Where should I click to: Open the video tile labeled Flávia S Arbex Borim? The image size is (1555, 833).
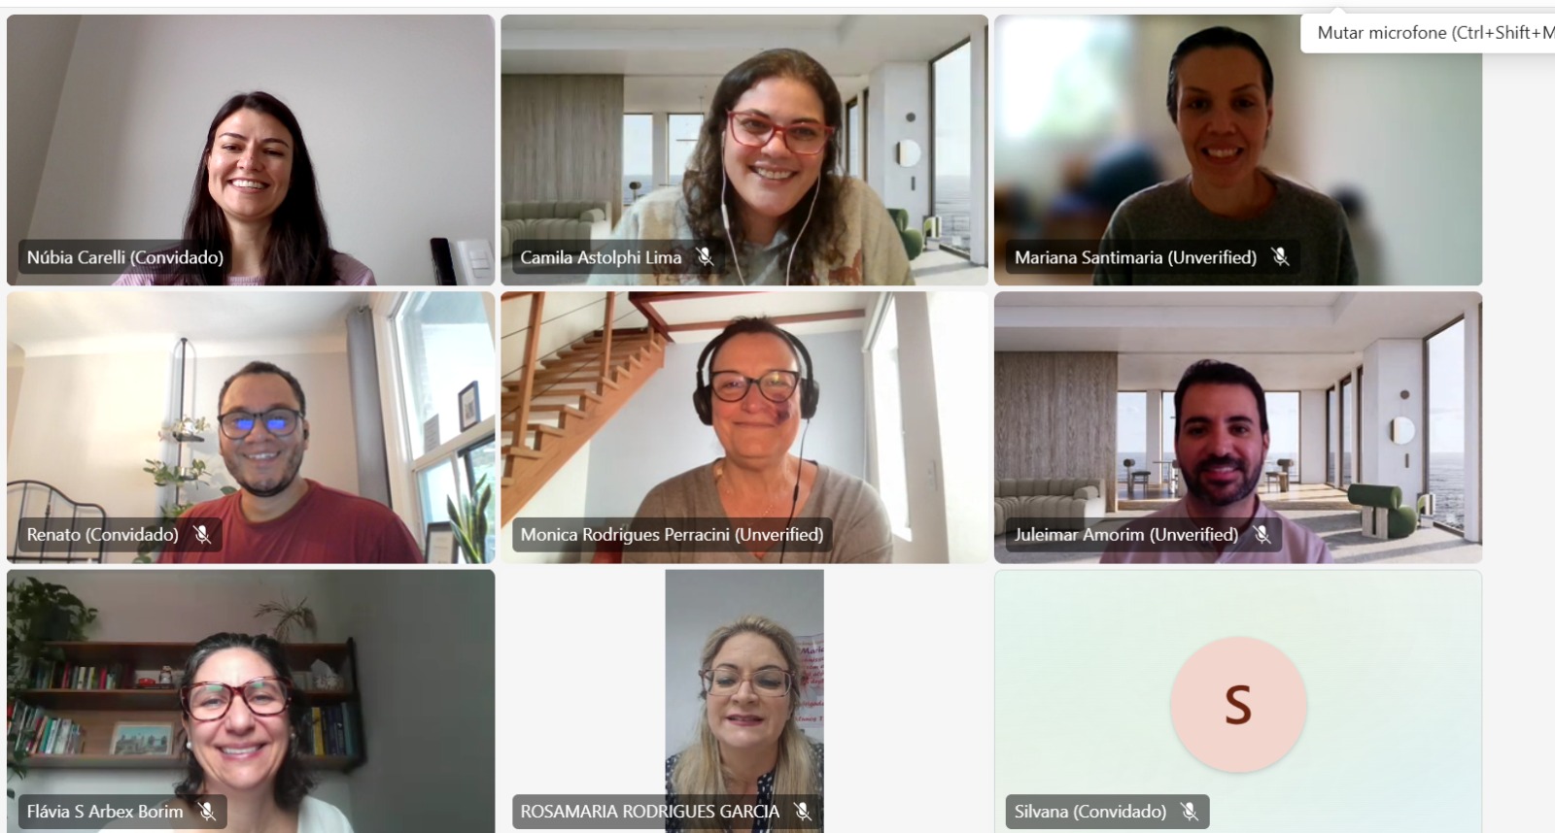(x=251, y=701)
